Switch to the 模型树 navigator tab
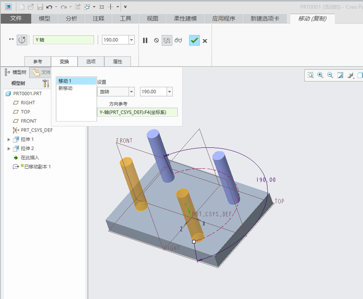Image resolution: width=363 pixels, height=299 pixels. pos(15,72)
